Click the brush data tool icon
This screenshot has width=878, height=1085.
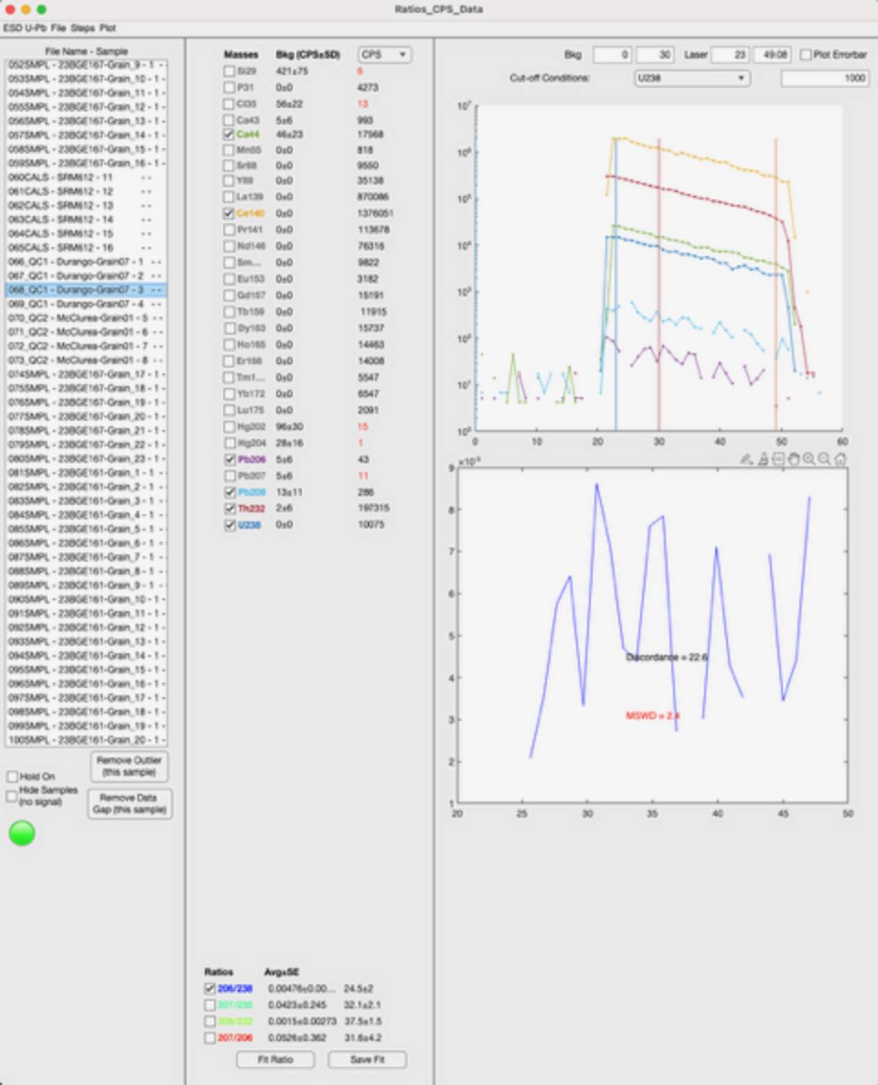746,459
